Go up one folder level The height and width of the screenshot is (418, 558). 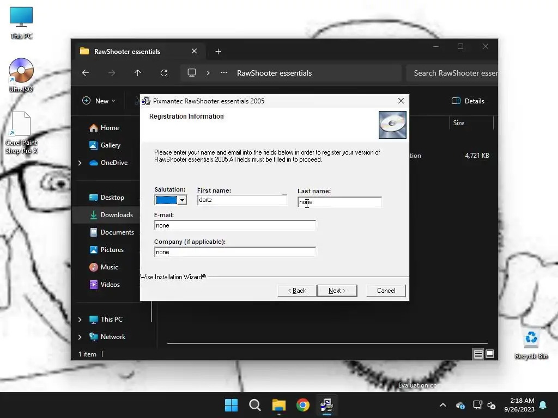coord(138,73)
